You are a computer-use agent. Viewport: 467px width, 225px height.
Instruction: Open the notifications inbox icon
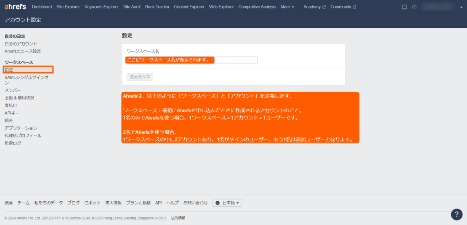[x=404, y=7]
